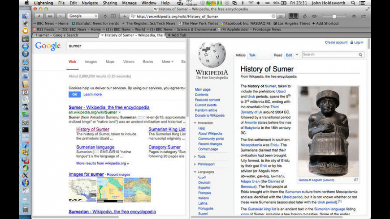Open the bookmarks book icon in toolbar
Screen dimensions: 390x219
click(113, 16)
